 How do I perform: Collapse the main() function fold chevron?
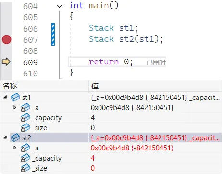tap(60, 6)
